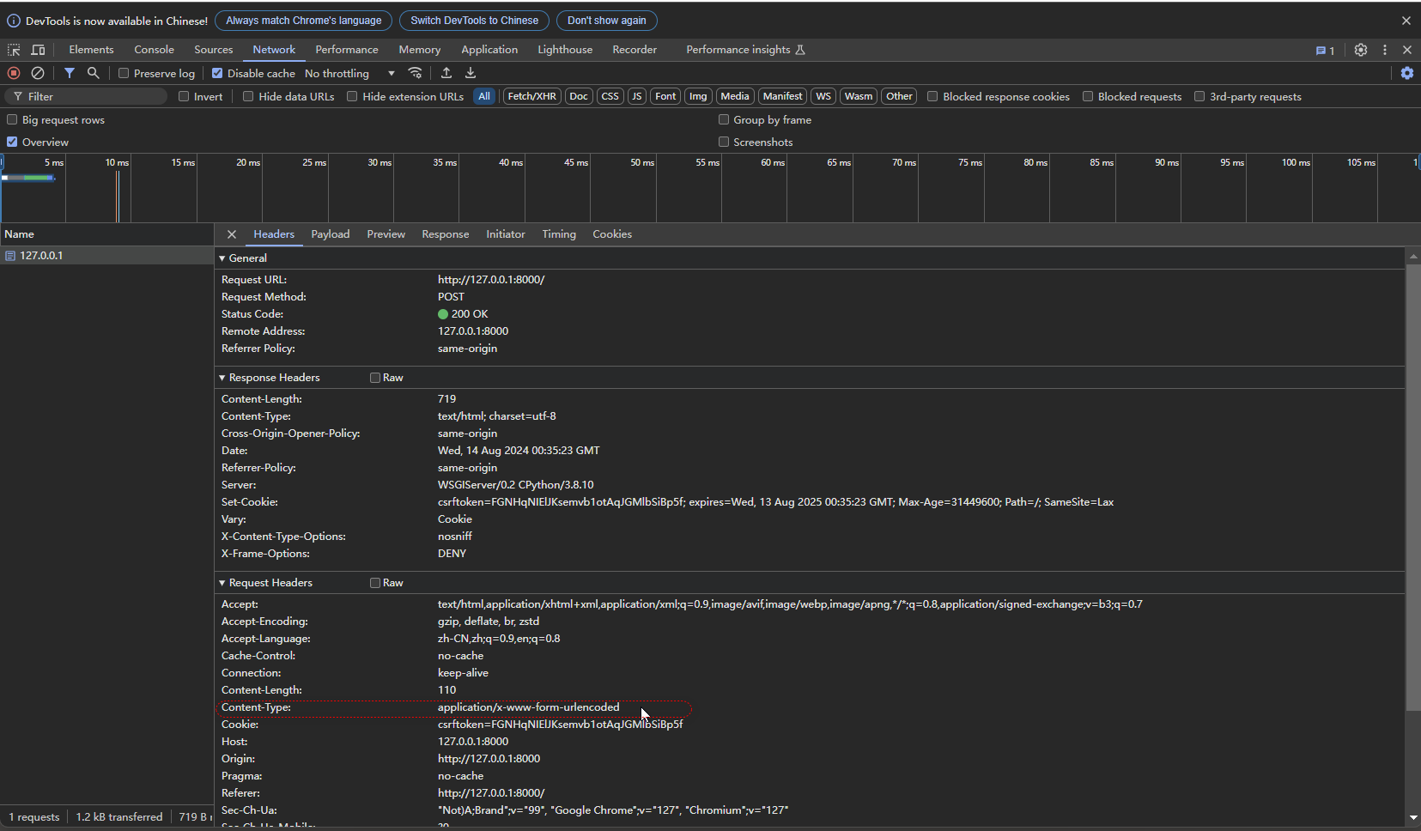Open the Application panel tab

[489, 50]
